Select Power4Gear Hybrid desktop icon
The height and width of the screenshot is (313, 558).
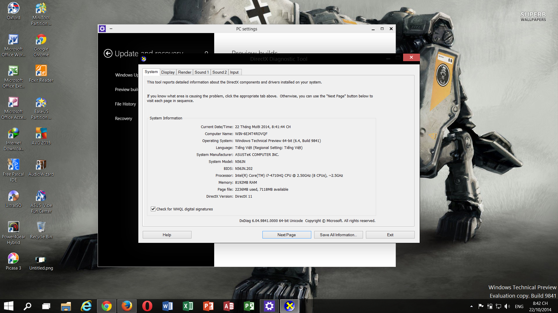point(13,233)
